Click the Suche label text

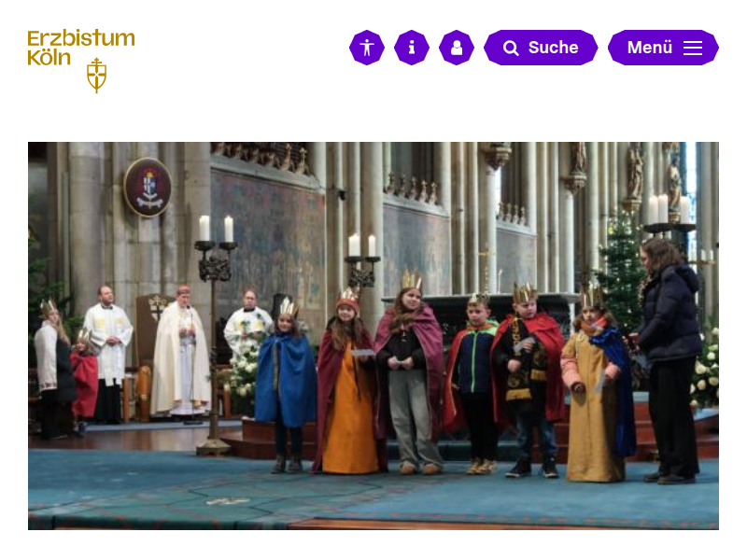[553, 48]
